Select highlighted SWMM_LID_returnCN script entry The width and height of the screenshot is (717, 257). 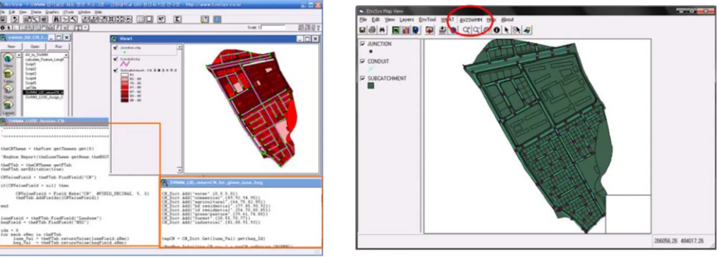click(x=44, y=92)
